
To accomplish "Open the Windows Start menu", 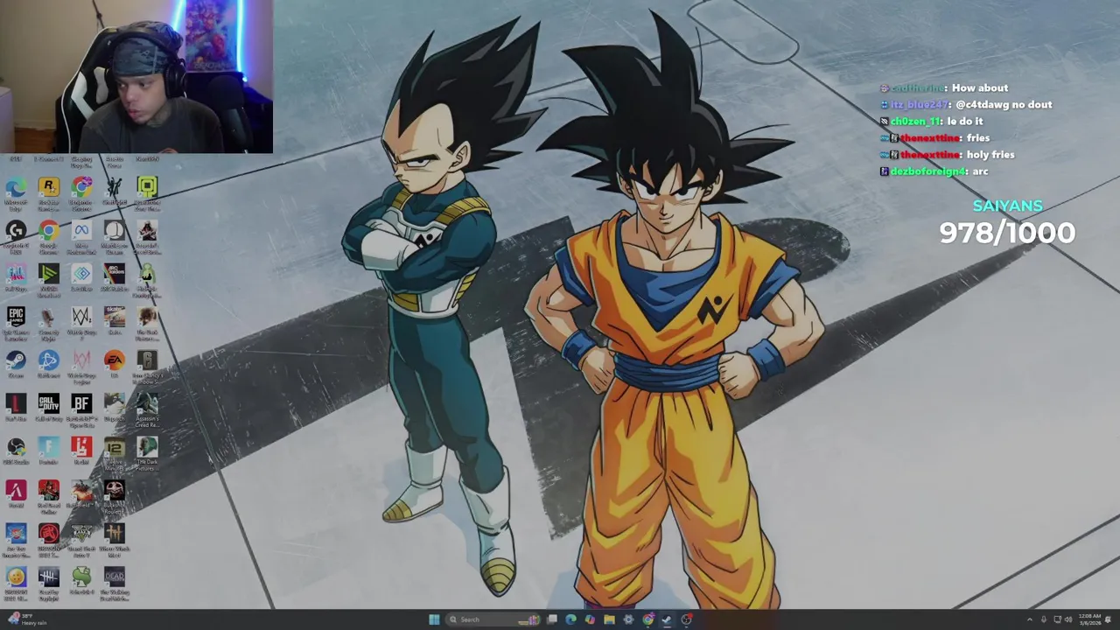I will pos(434,619).
